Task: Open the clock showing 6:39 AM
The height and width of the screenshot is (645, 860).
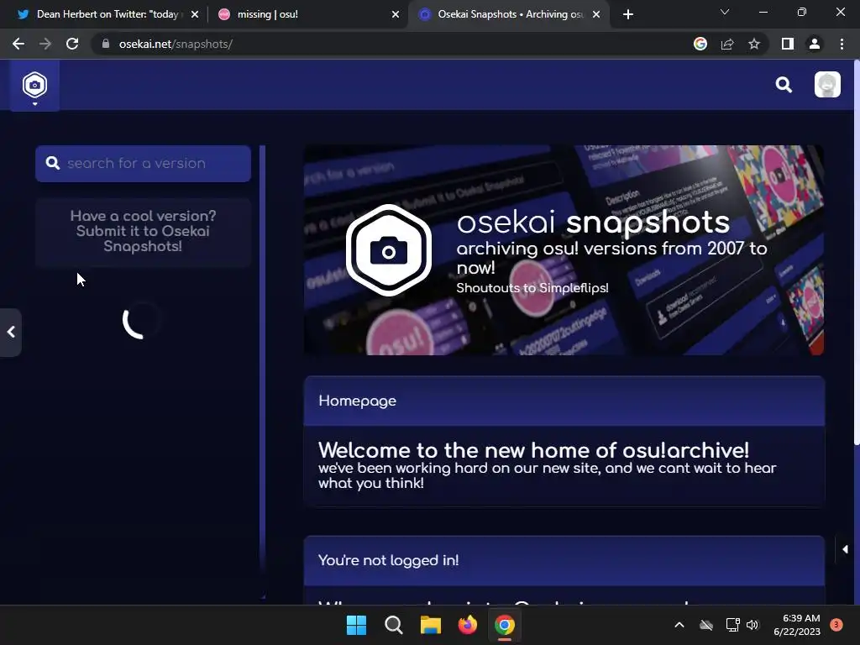Action: (x=797, y=625)
